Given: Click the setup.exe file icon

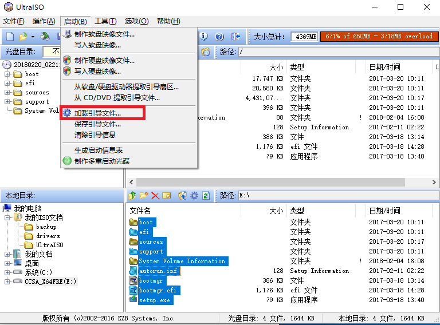Looking at the screenshot, I should (x=133, y=299).
